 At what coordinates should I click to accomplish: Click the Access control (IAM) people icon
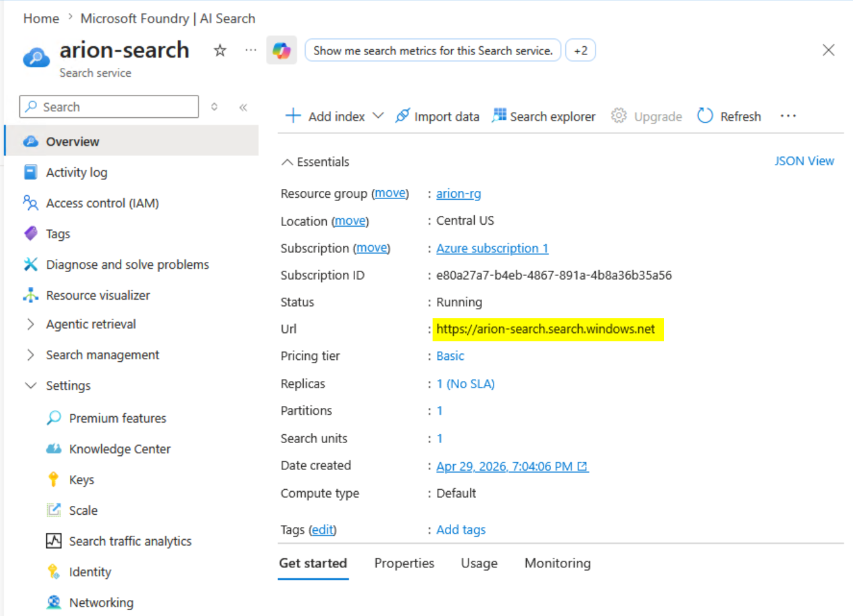[30, 203]
